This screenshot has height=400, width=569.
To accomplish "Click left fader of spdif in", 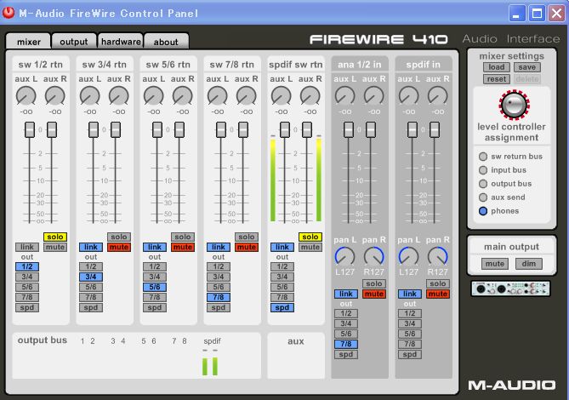I will tap(413, 129).
